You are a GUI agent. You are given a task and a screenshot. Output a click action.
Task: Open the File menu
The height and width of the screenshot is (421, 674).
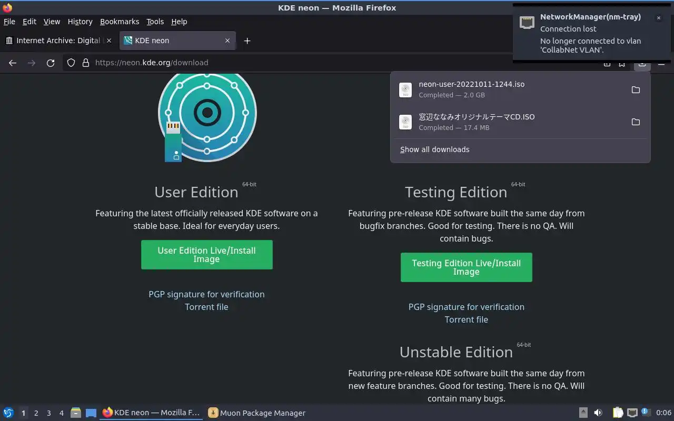[9, 22]
